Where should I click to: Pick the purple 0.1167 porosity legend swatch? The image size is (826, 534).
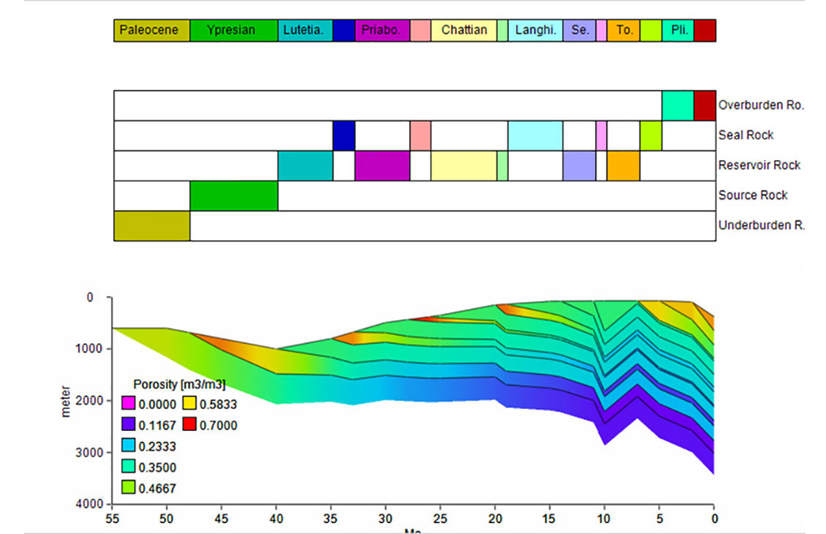coord(127,425)
